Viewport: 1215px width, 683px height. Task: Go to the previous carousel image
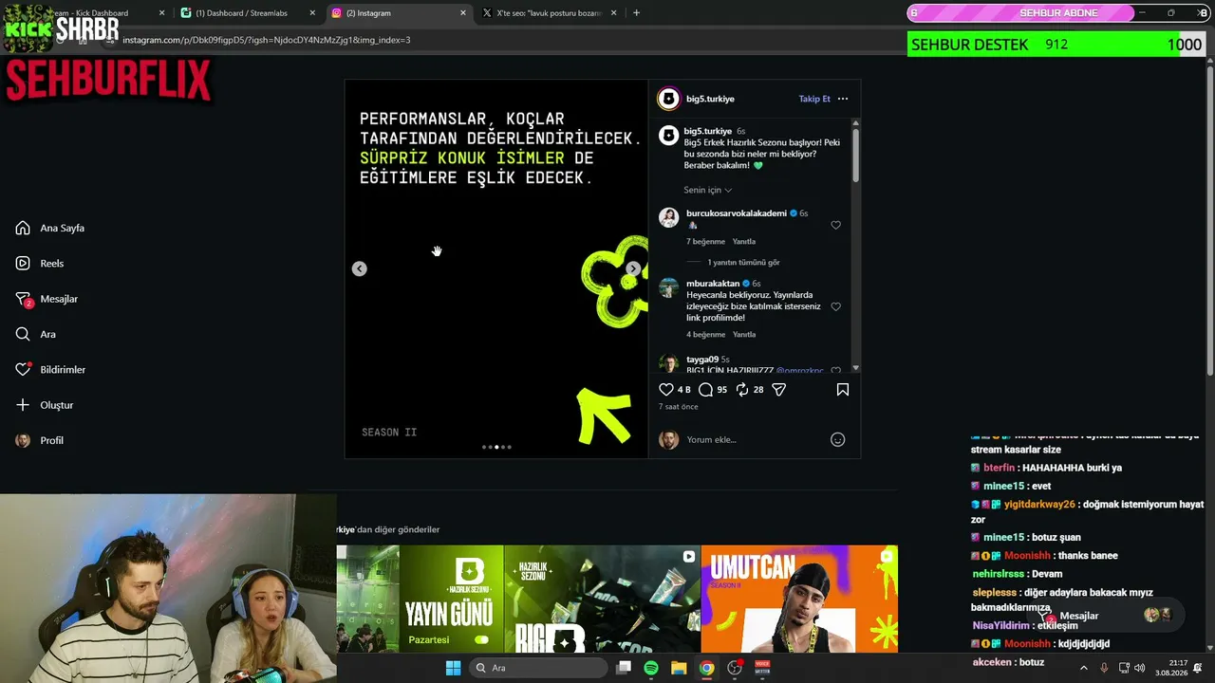click(359, 268)
